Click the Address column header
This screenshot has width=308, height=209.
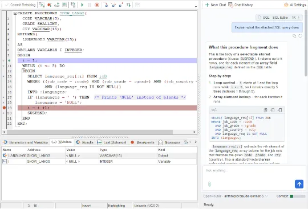coord(46,150)
